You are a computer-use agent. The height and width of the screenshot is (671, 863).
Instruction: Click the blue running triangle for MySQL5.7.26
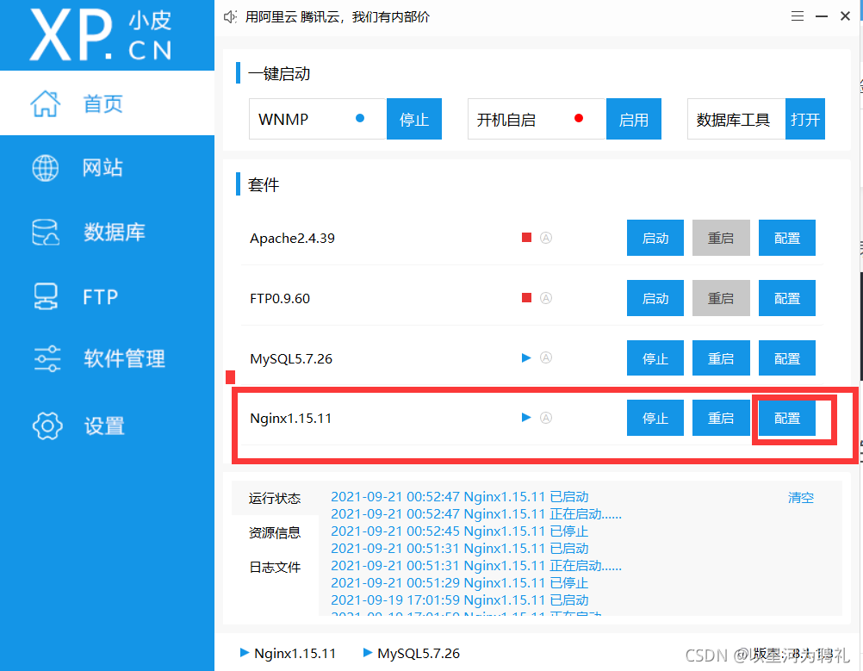coord(526,357)
